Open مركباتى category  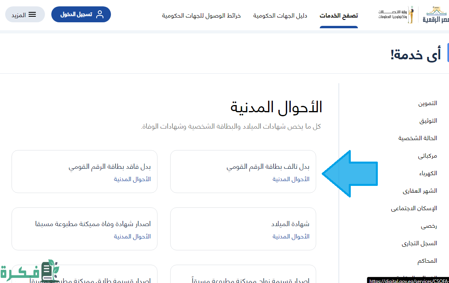coord(427,156)
